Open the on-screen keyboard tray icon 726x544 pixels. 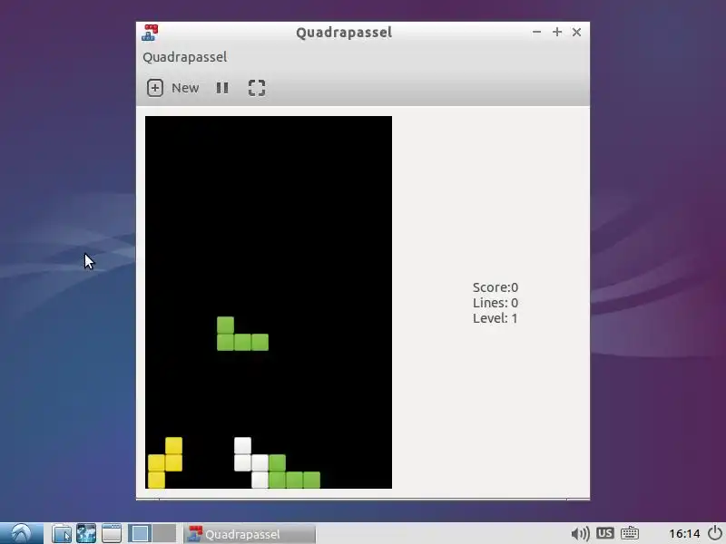click(x=629, y=533)
